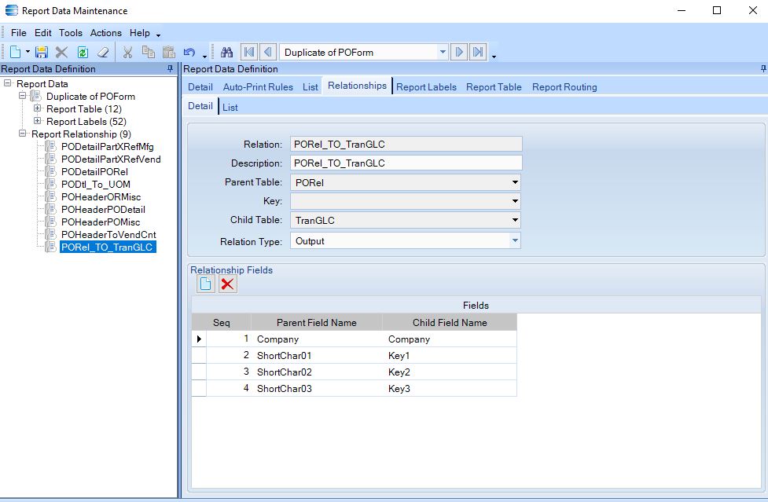Screen dimensions: 768x502
Task: Open the Duplicate of POForm record dropdown
Action: coord(443,52)
